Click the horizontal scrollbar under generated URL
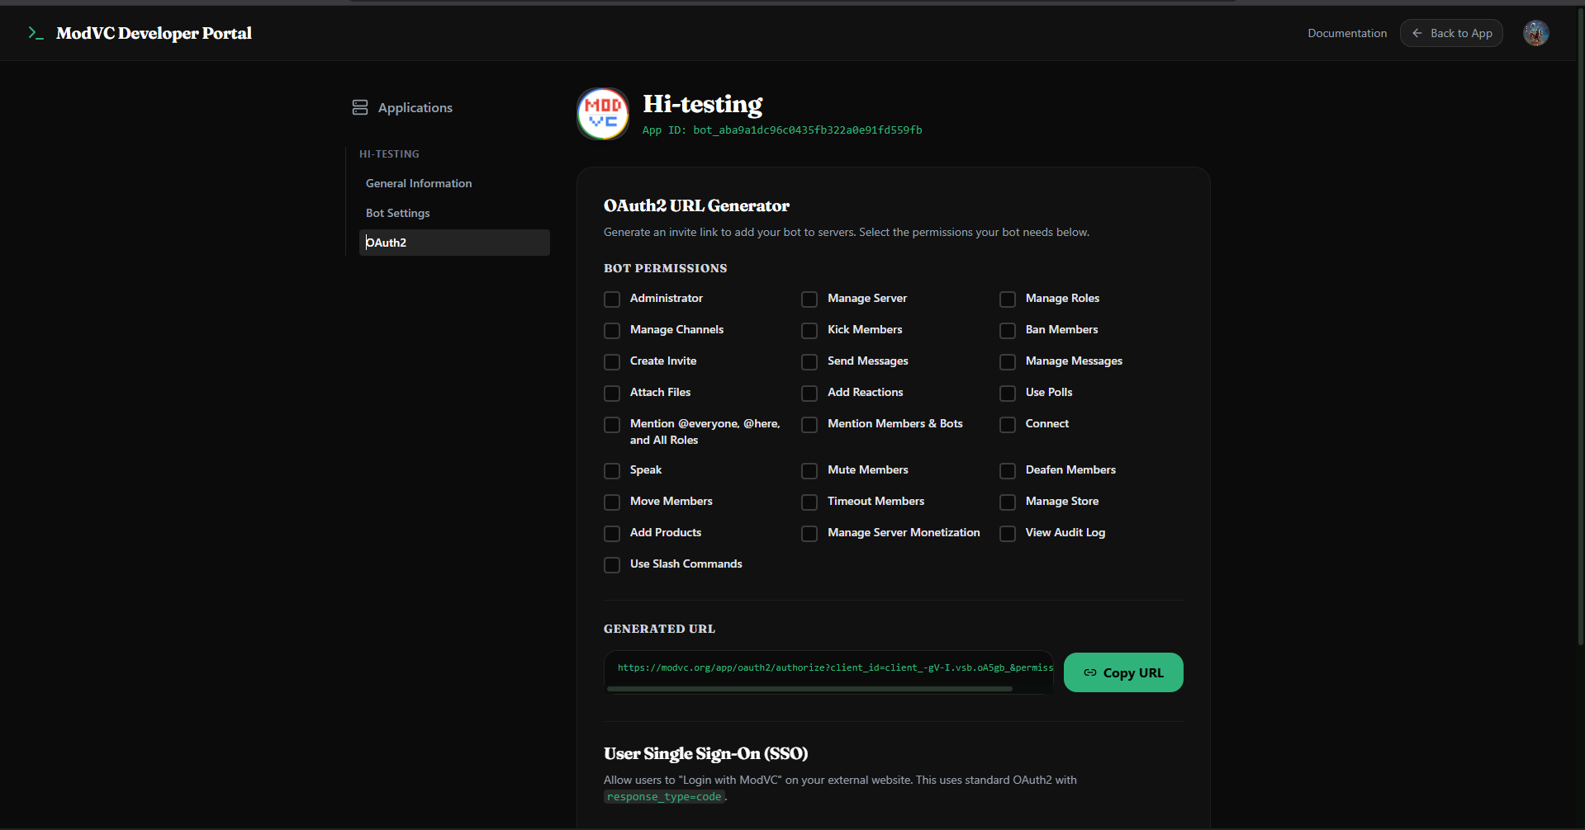The image size is (1585, 830). (x=809, y=688)
